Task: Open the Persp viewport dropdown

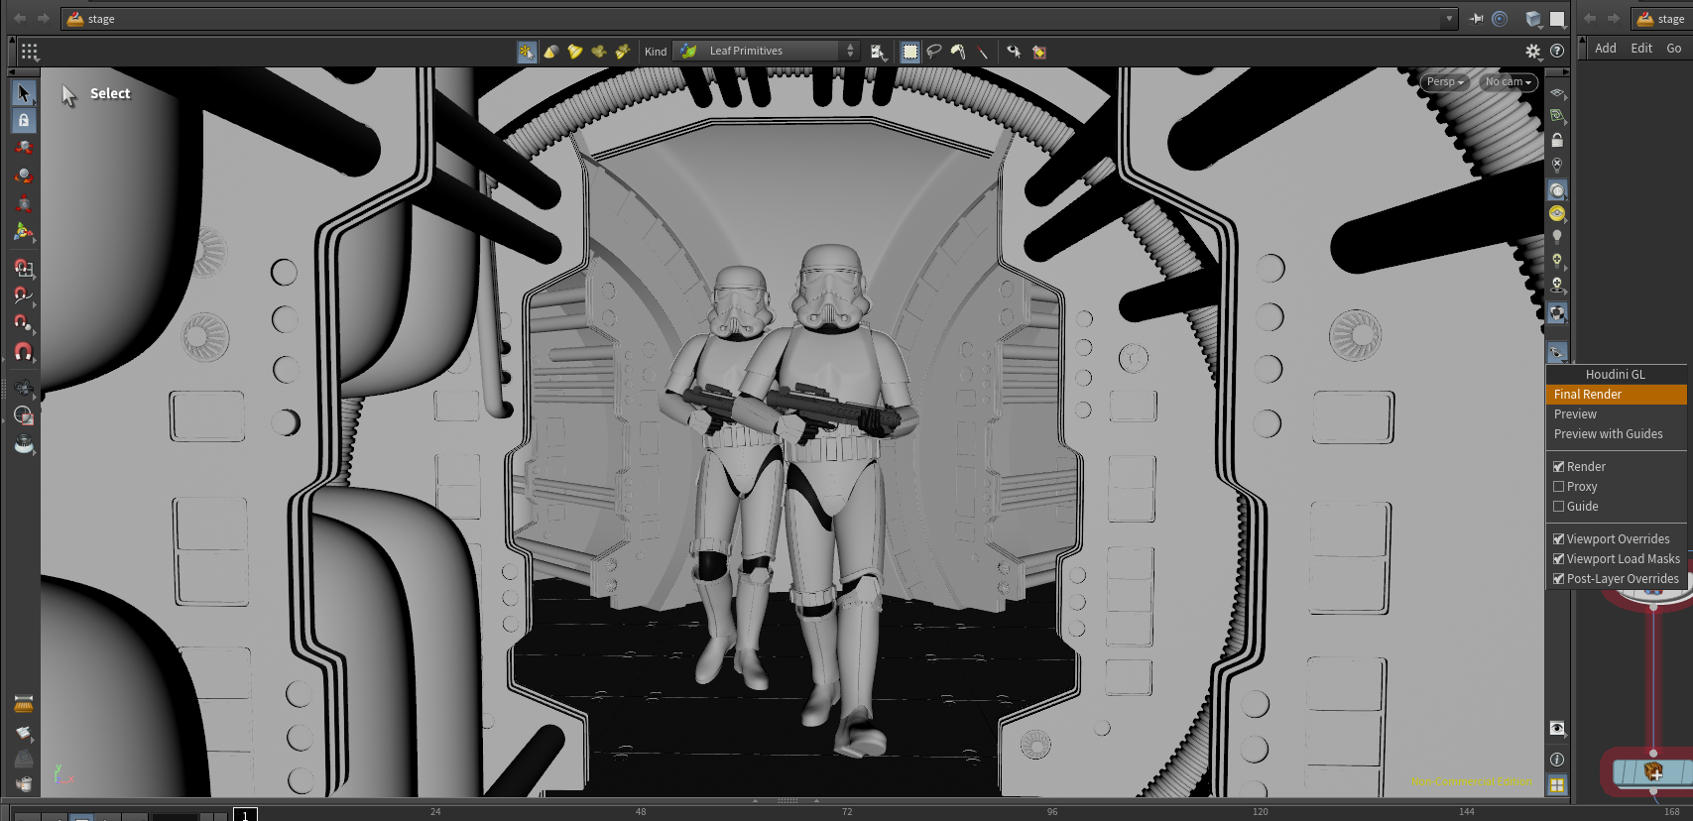Action: point(1445,82)
